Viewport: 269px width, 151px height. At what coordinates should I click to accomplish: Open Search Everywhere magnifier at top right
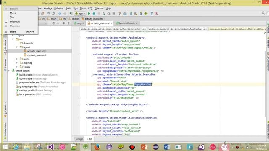pyautogui.click(x=263, y=13)
